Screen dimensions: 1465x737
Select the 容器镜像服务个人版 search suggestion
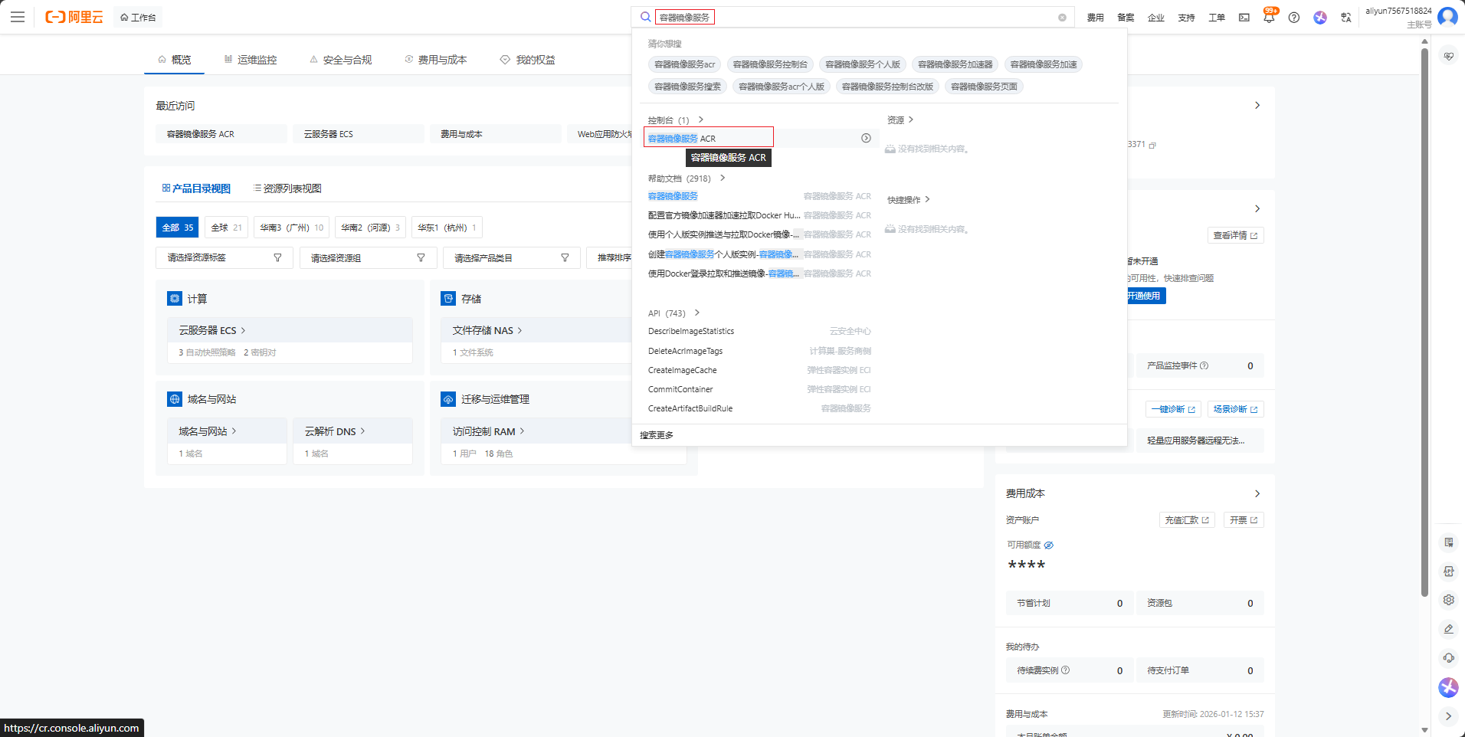click(863, 64)
